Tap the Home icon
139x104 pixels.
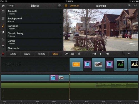pyautogui.click(x=3, y=6)
